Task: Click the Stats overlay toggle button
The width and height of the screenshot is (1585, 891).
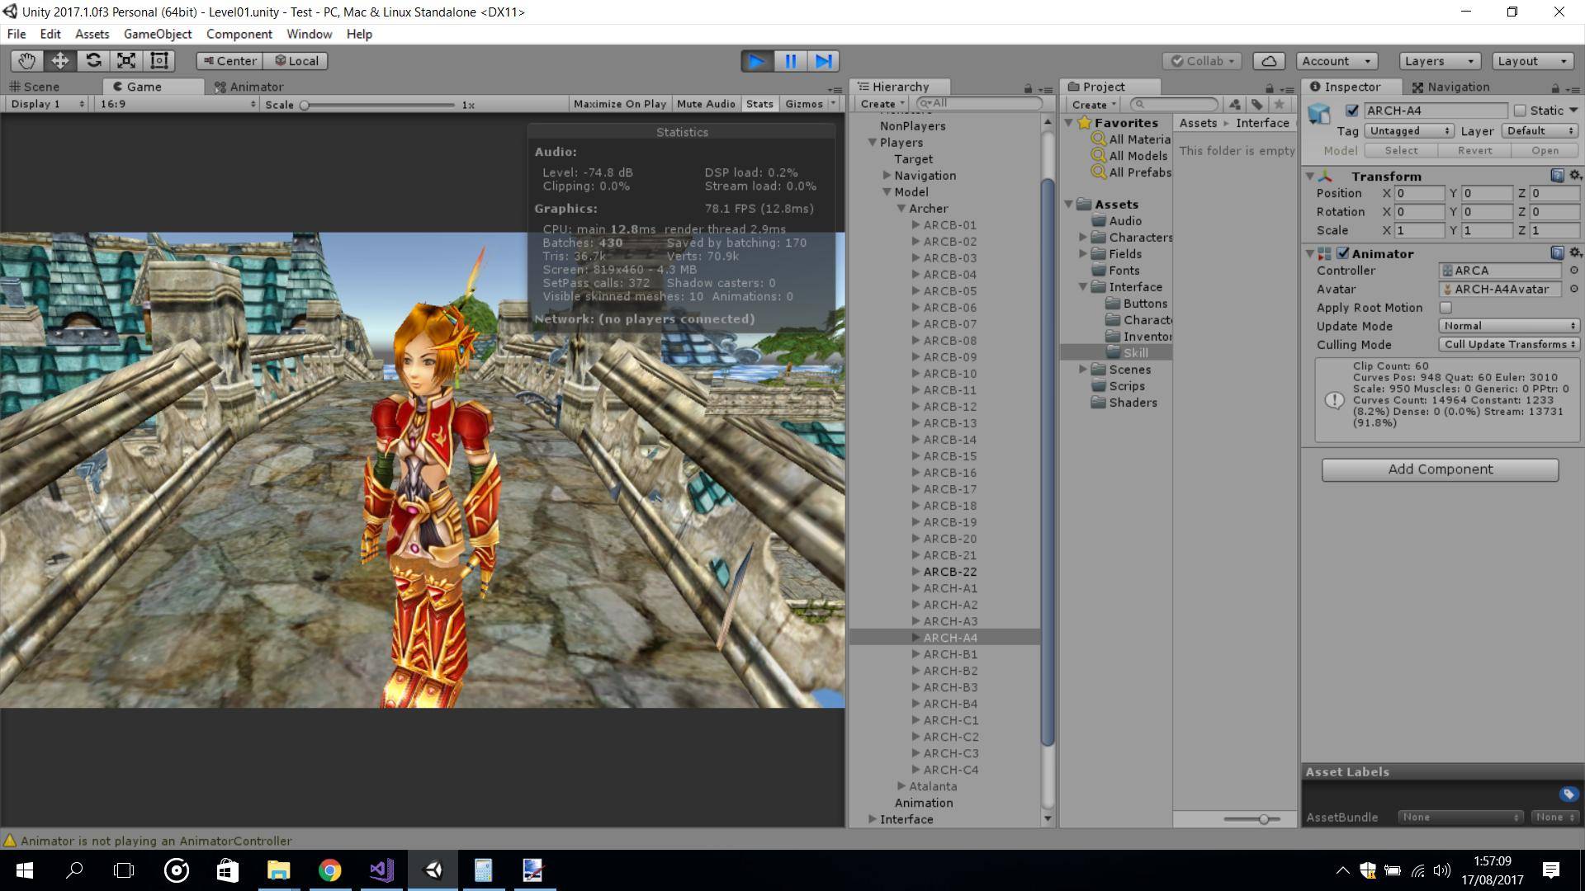Action: click(x=759, y=102)
